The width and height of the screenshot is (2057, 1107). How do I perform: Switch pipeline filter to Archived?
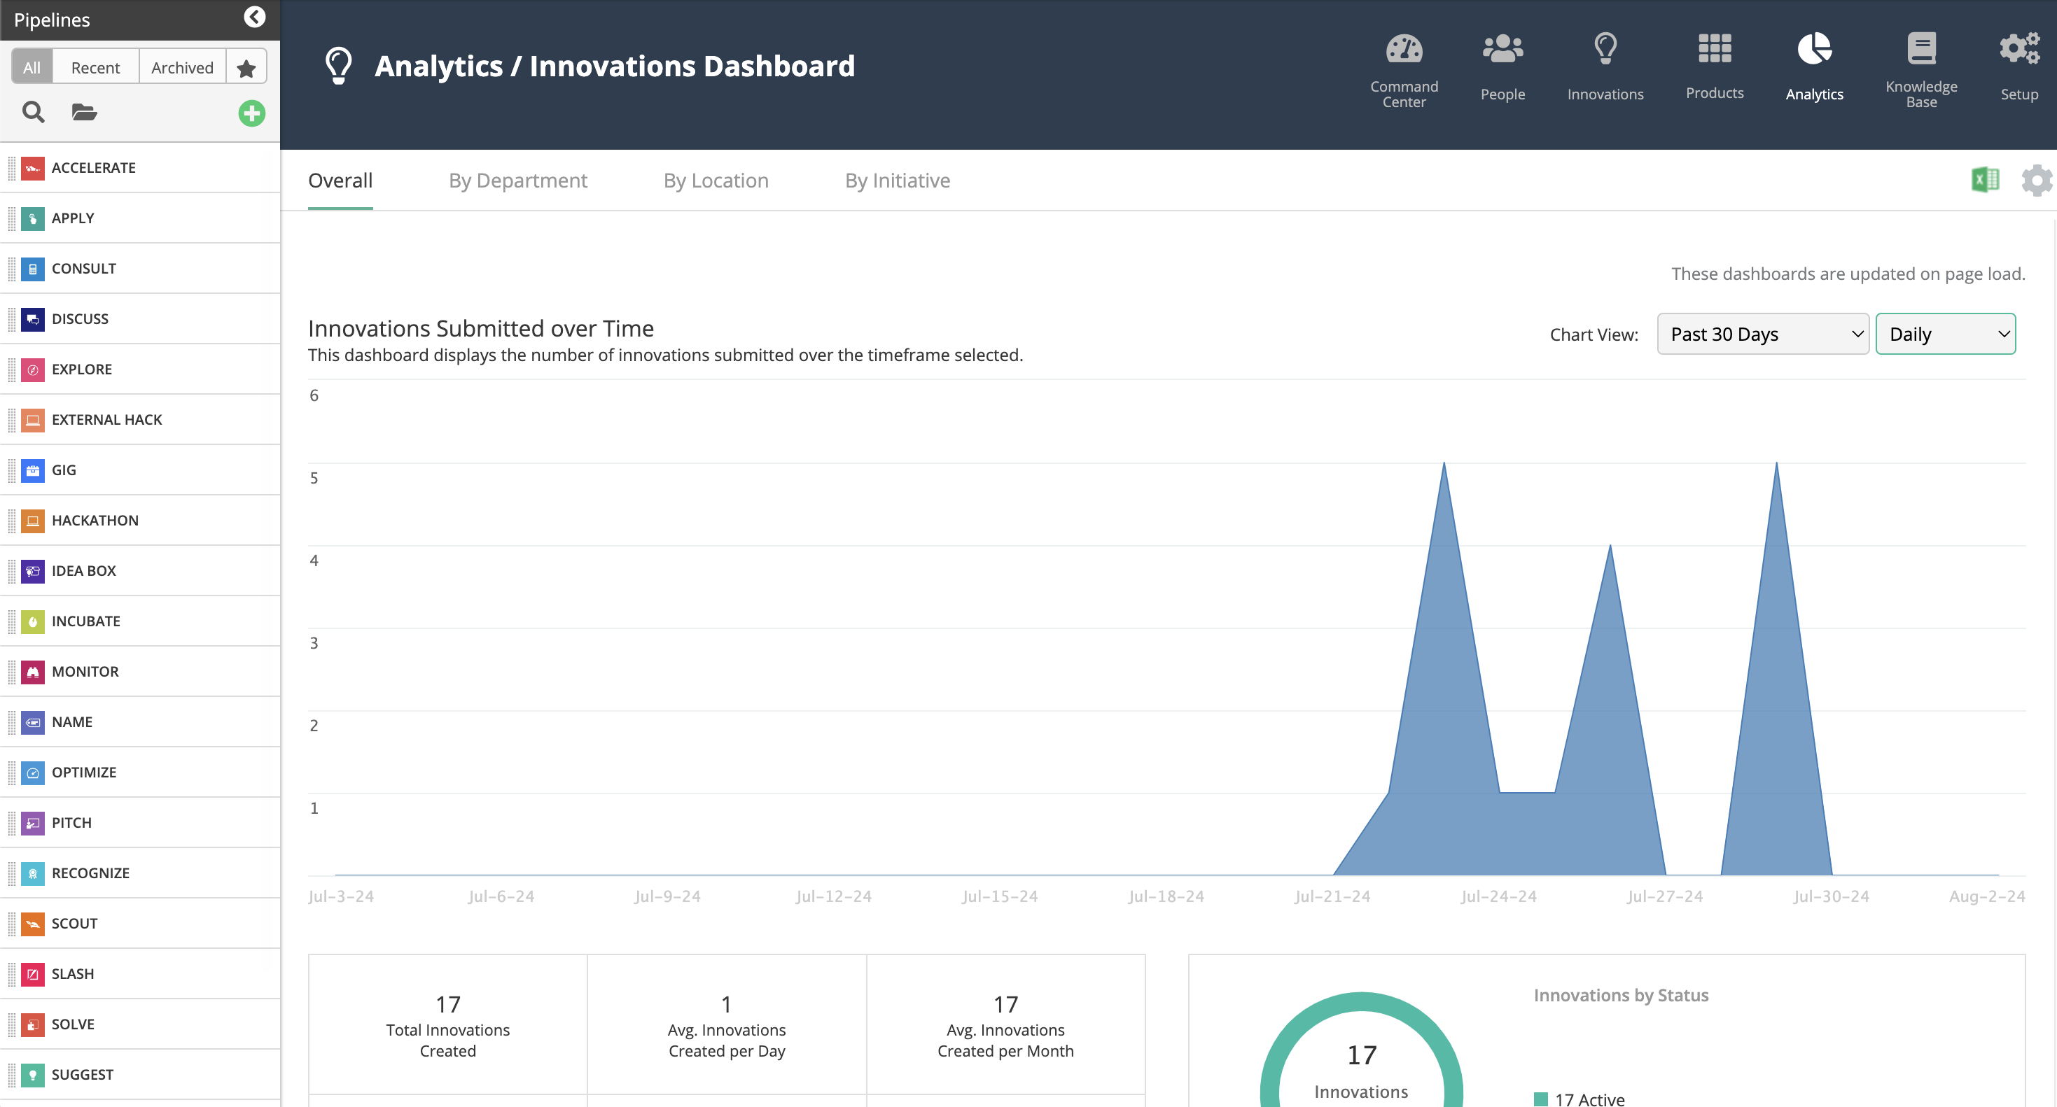click(x=182, y=68)
